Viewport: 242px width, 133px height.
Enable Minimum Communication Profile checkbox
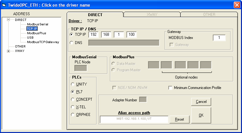click(170, 88)
